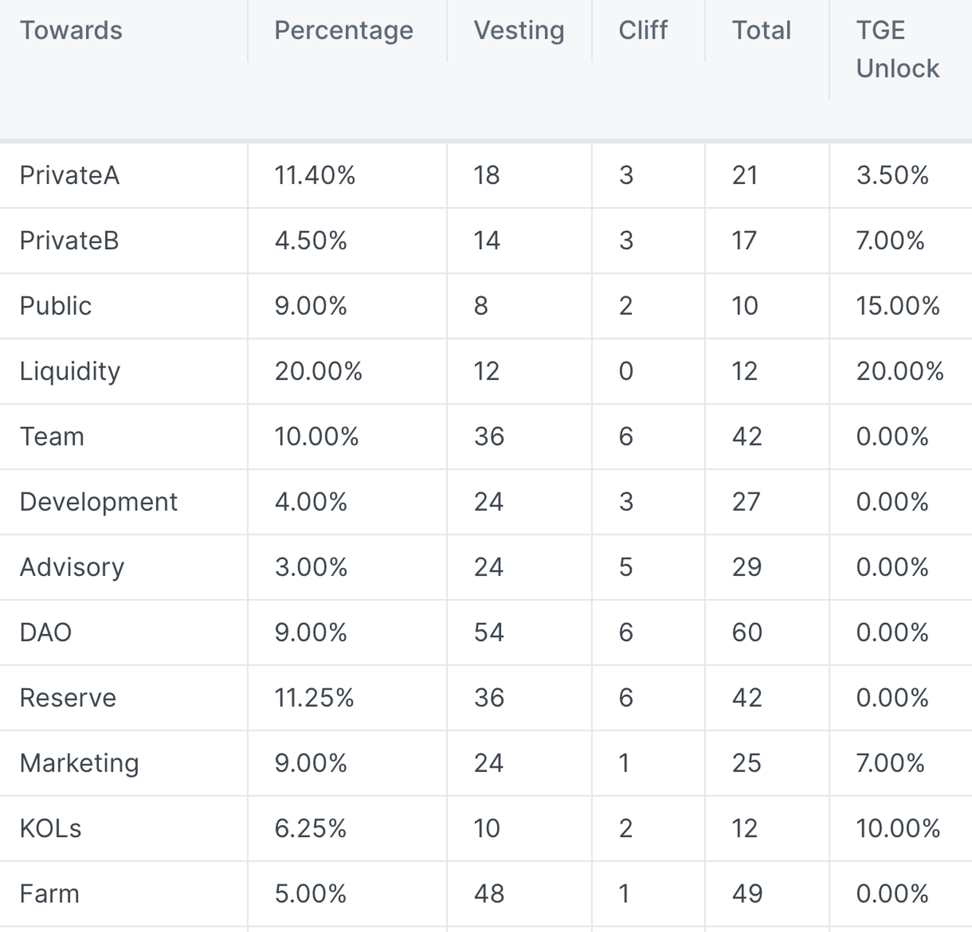The image size is (972, 932).
Task: Select the Team row label
Action: pos(52,436)
